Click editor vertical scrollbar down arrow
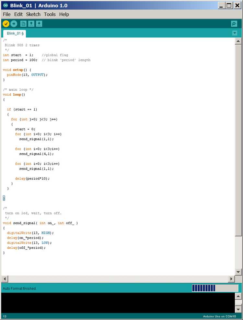The image size is (243, 320). click(x=238, y=272)
